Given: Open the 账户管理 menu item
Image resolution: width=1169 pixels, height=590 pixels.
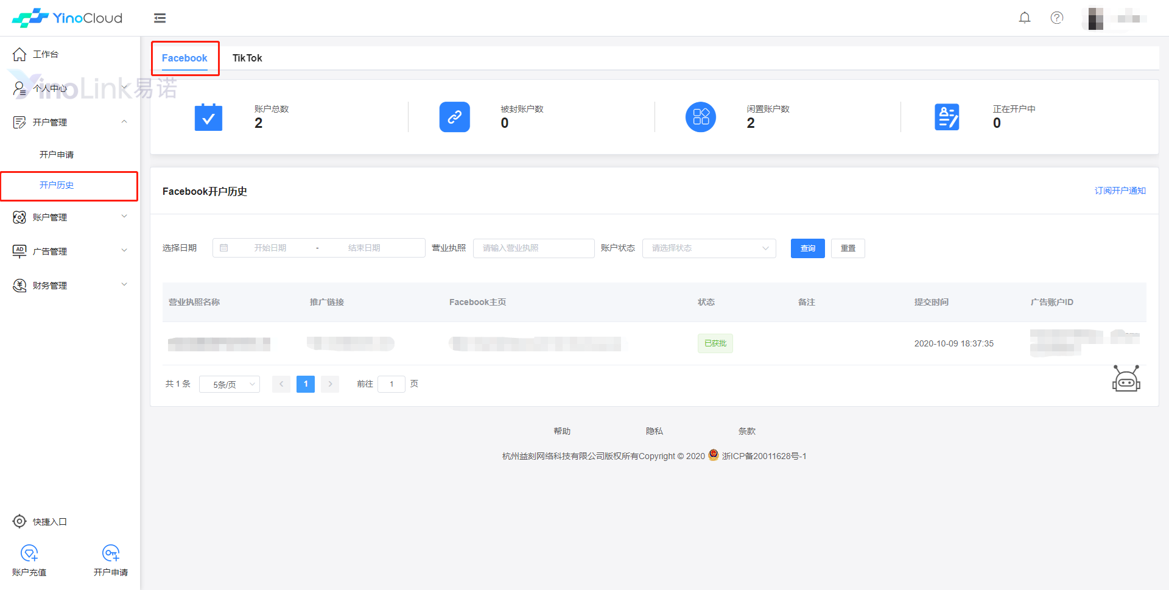Looking at the screenshot, I should (x=50, y=217).
